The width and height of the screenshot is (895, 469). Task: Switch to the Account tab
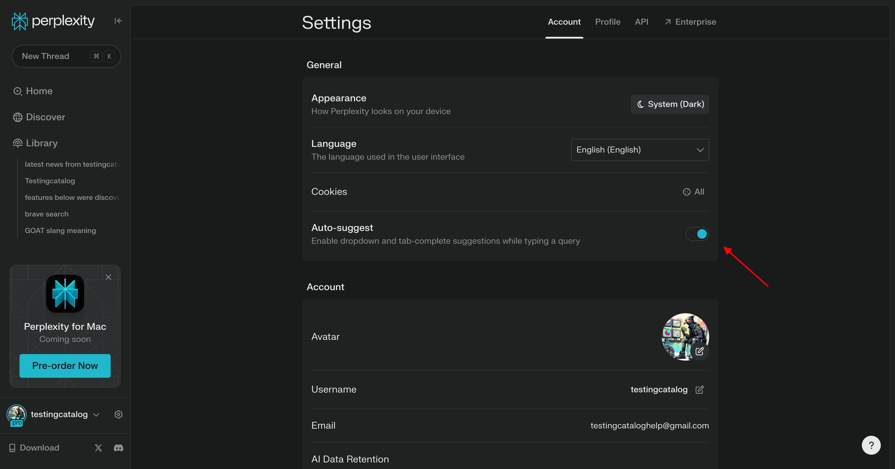[564, 22]
